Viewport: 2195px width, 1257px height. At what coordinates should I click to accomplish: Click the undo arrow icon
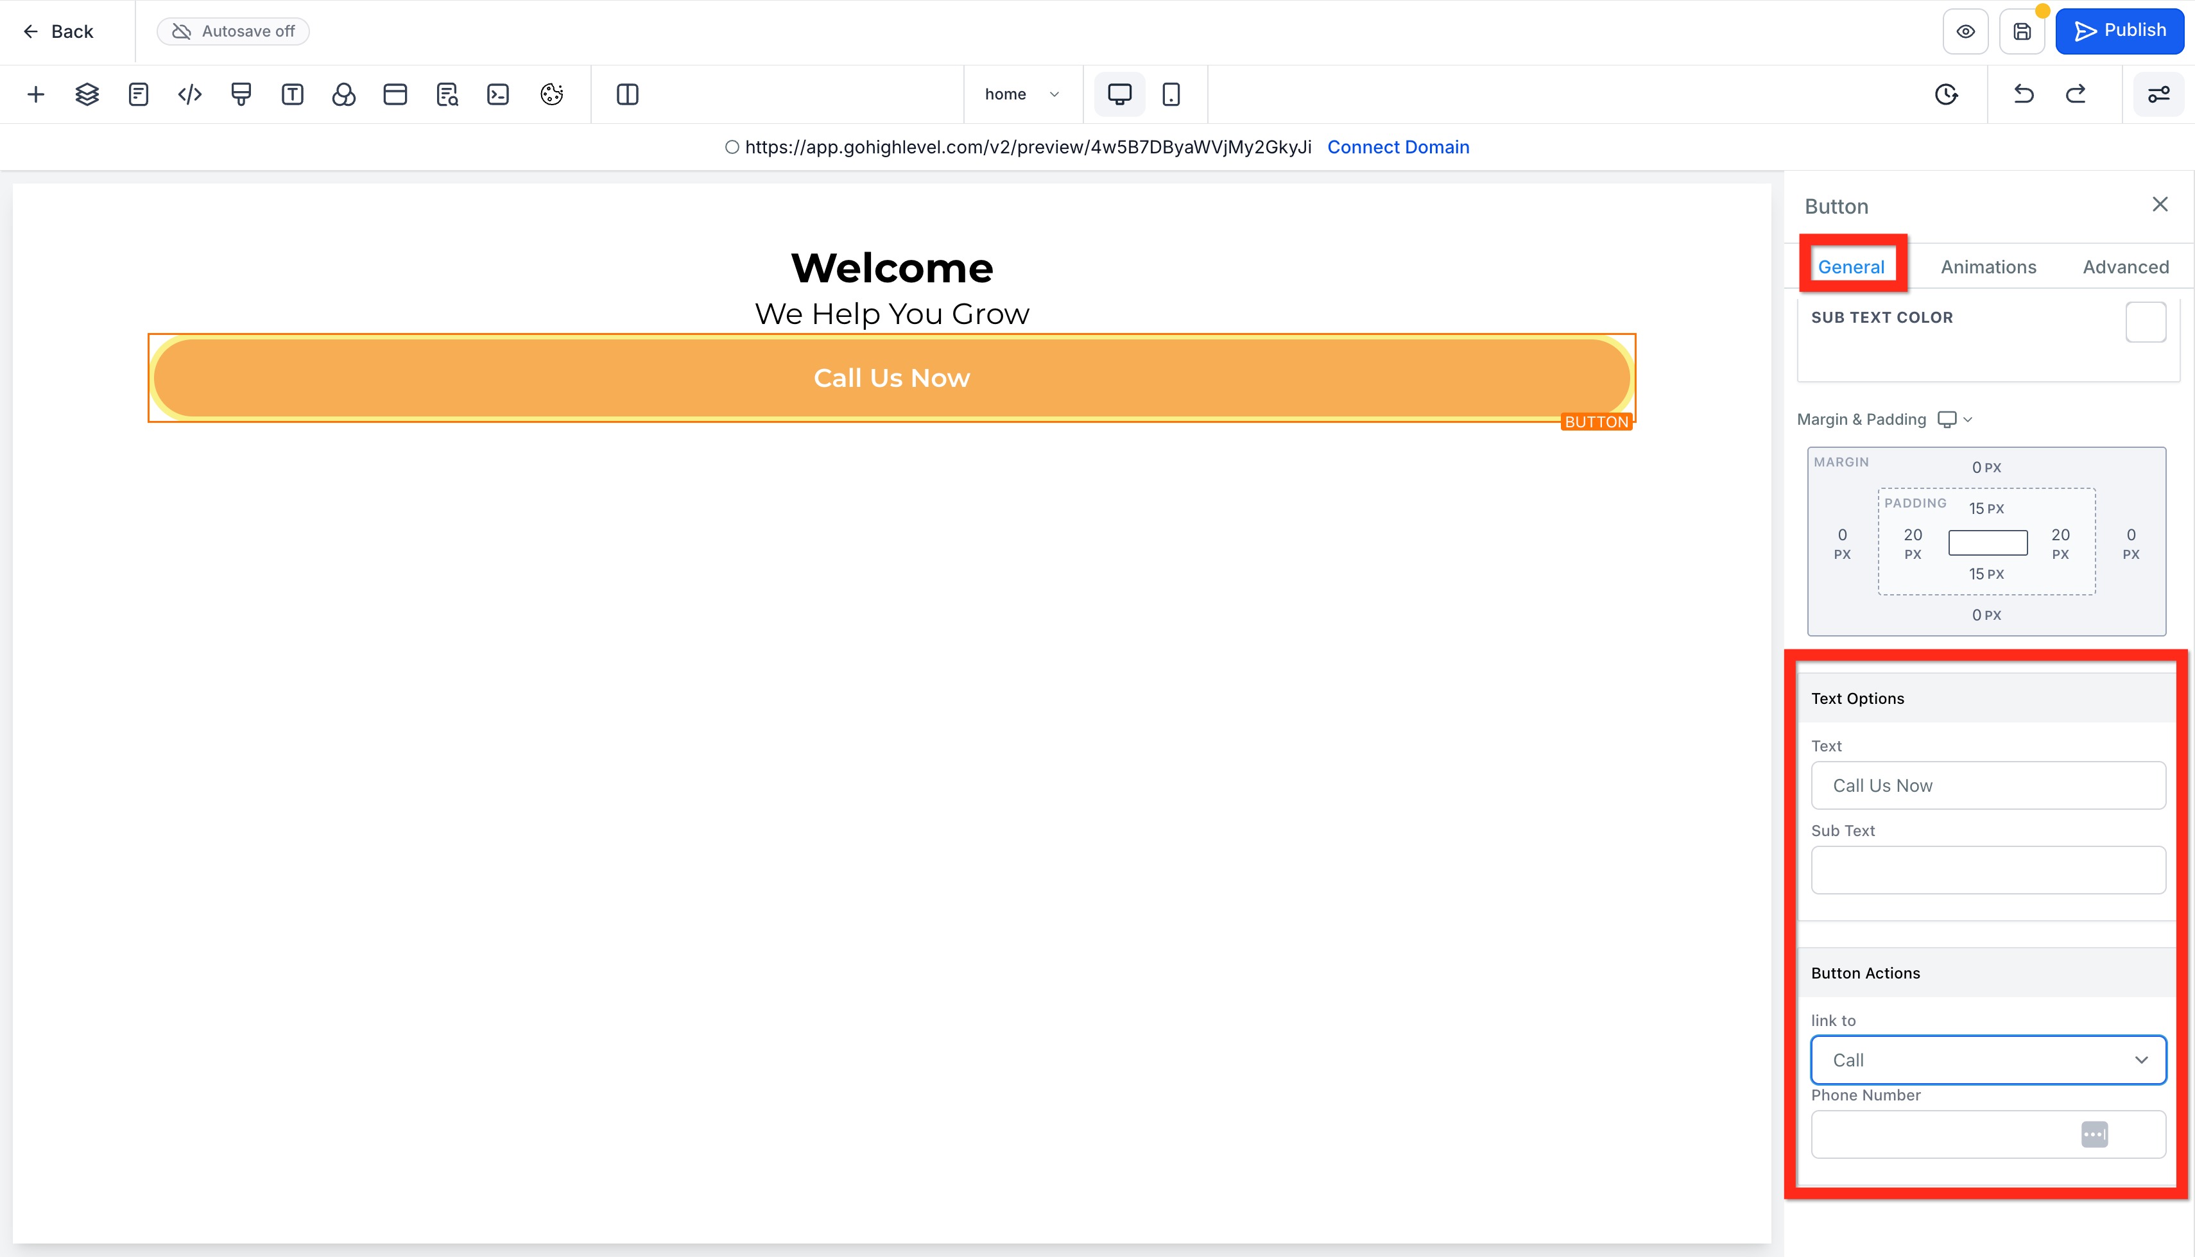2024,94
